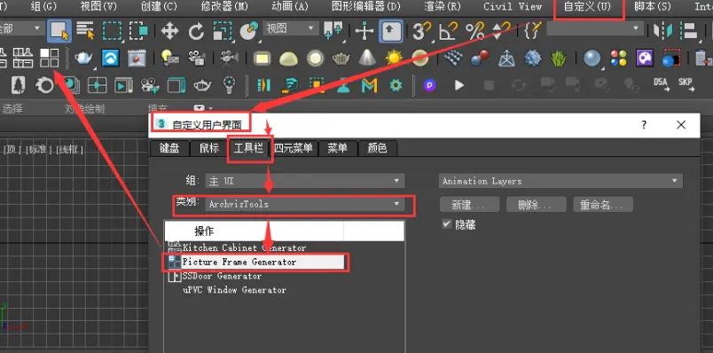Click the white play triangle button

coord(459,85)
